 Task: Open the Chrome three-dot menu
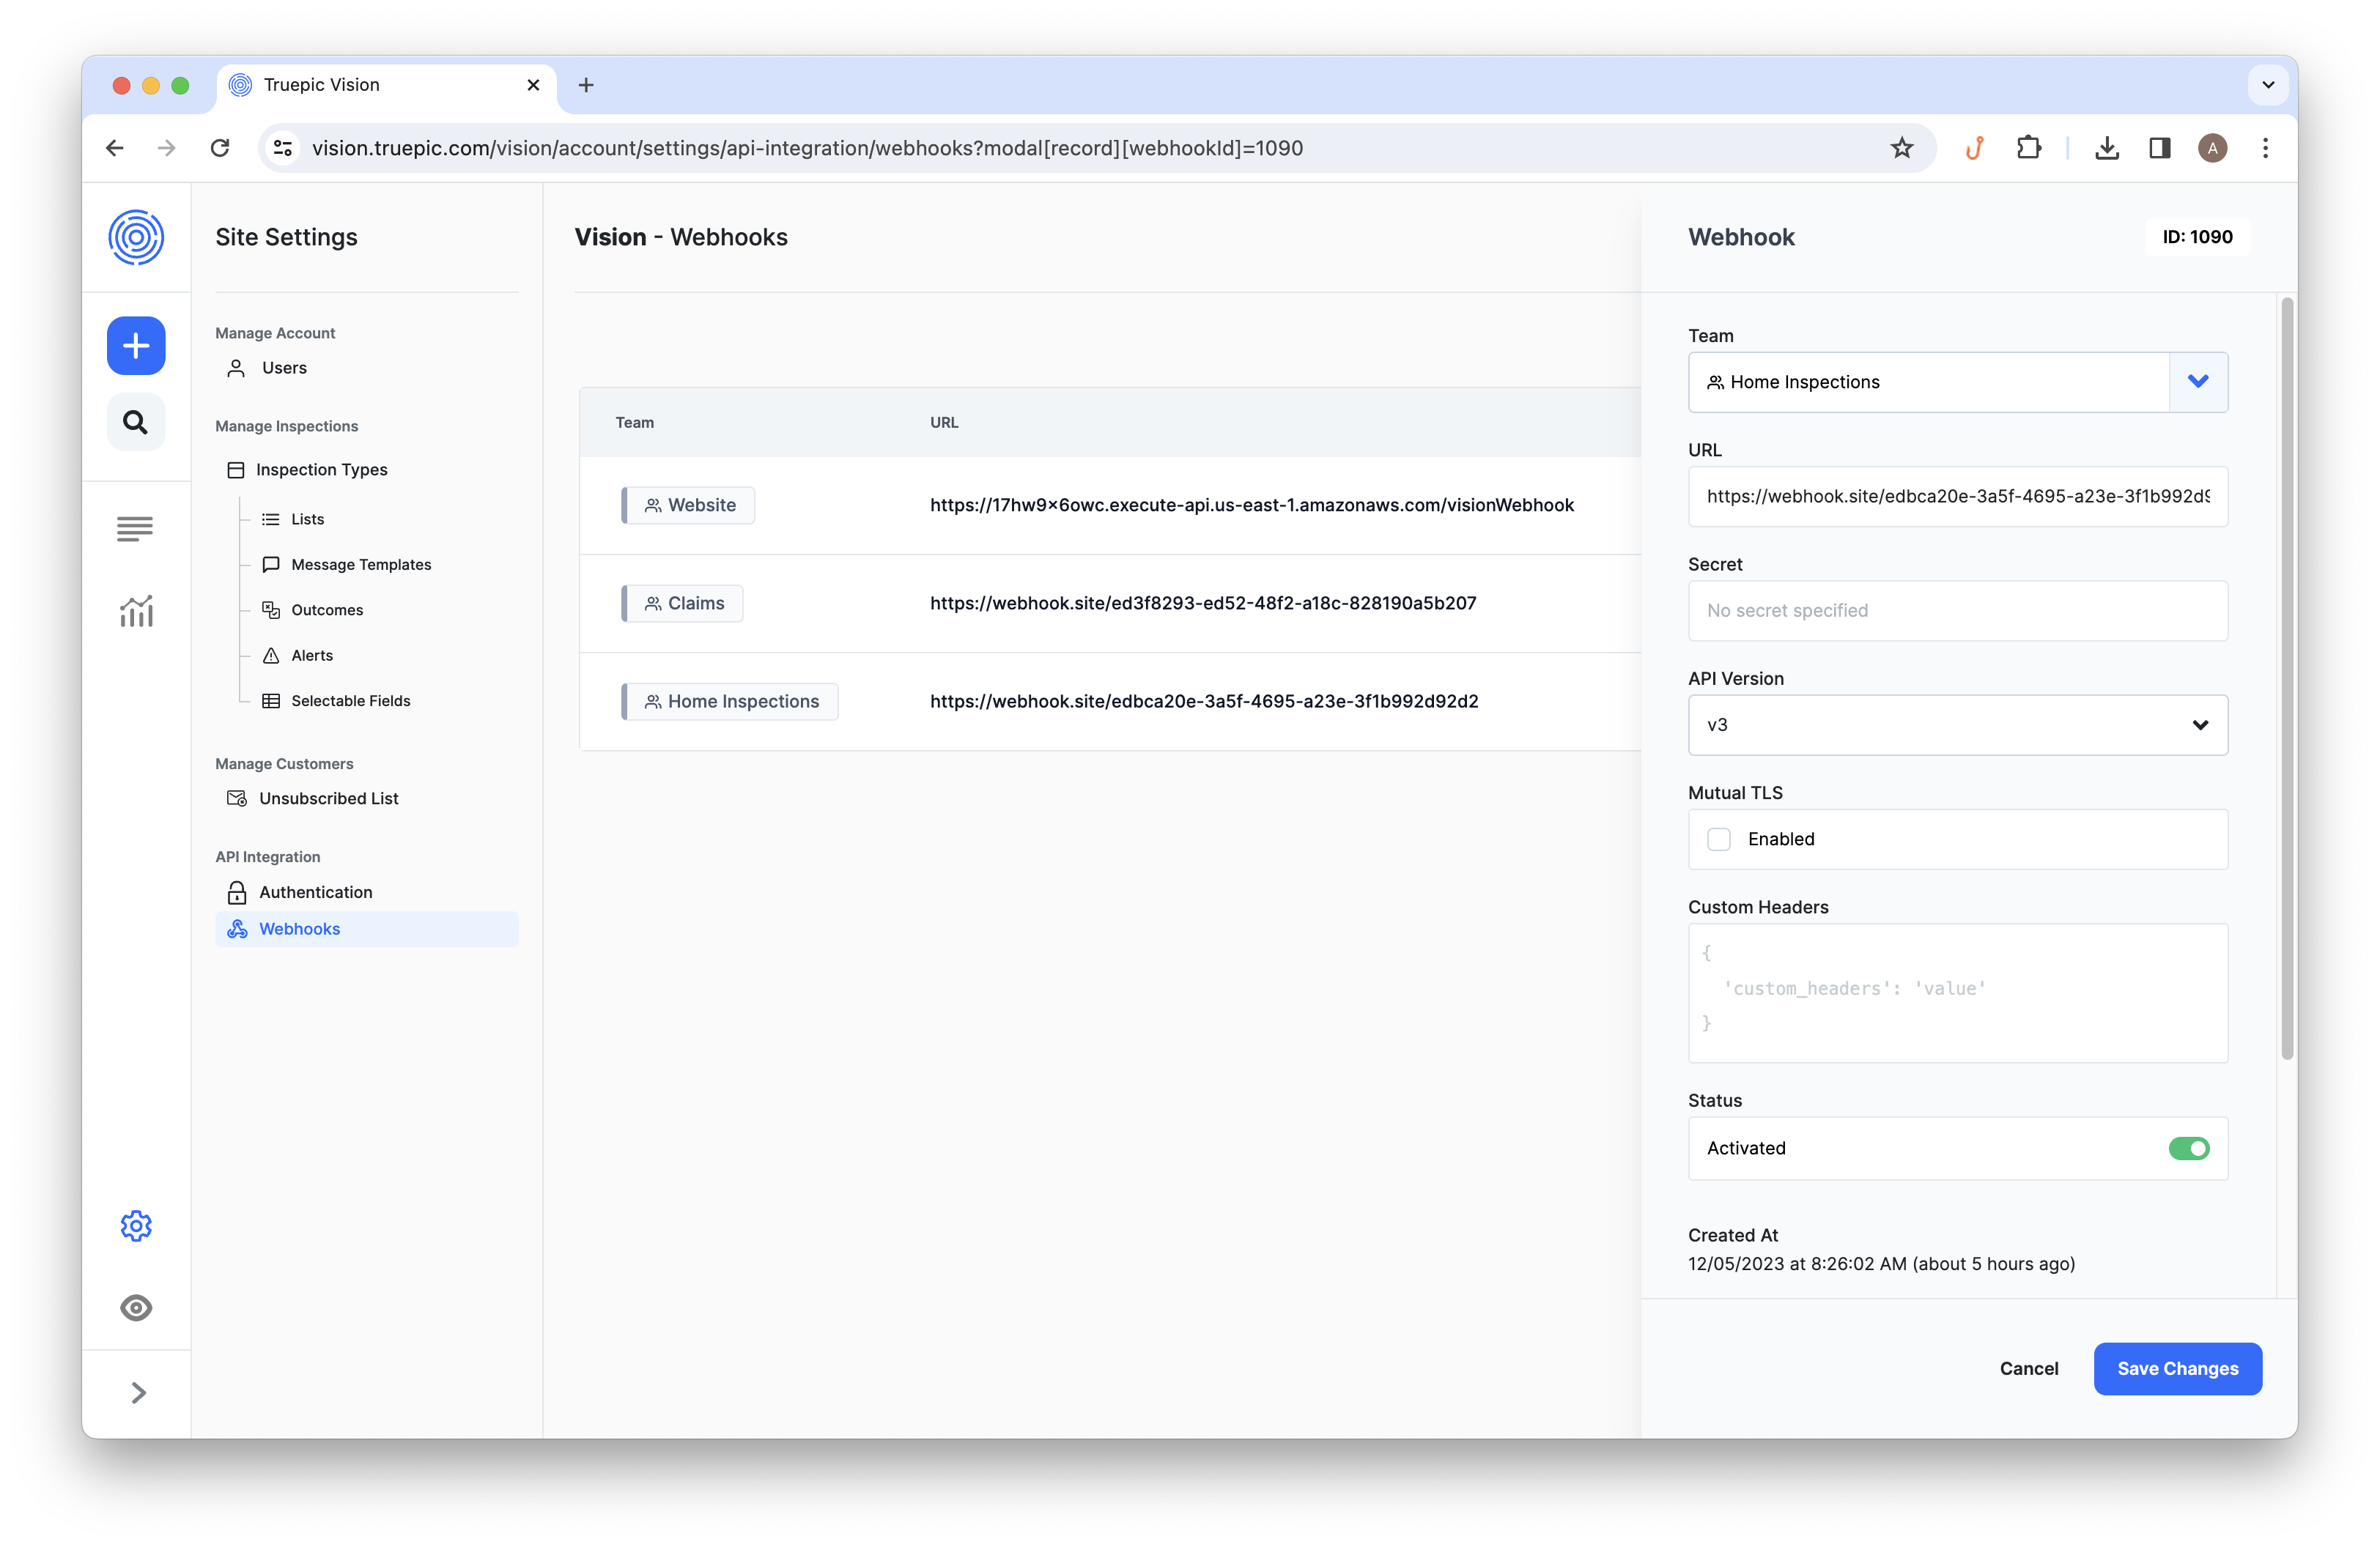point(2265,148)
